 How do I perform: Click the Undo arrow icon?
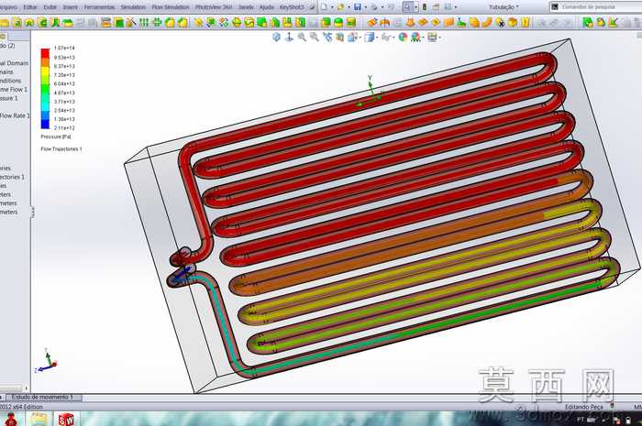391,7
